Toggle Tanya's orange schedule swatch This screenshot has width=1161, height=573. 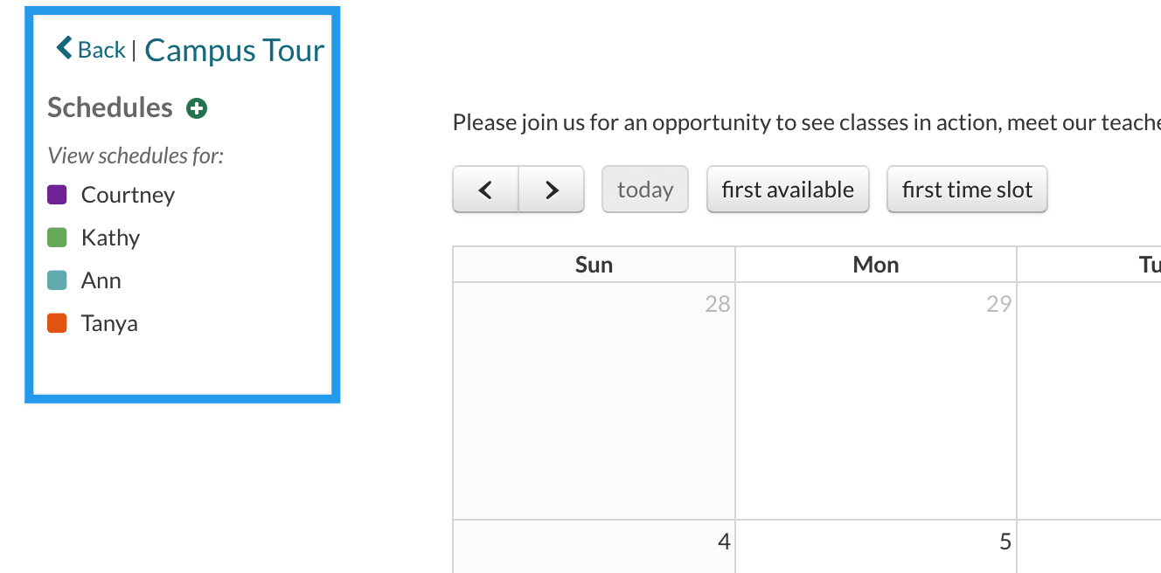[x=57, y=323]
